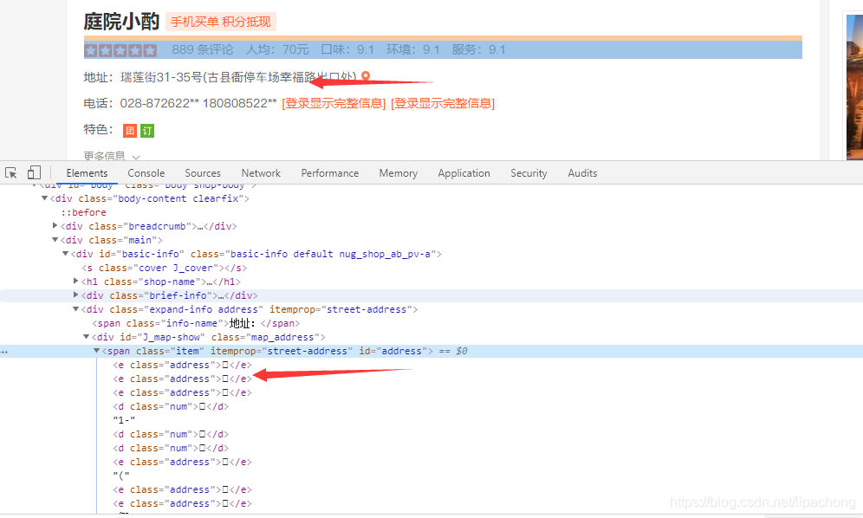Expand the h1 shop-name node
Screen dimensions: 863x518
76,282
